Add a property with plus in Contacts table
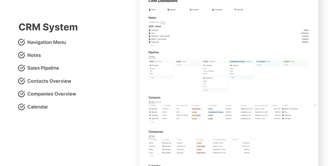Image resolution: width=332 pixels, height=166 pixels. pos(301,105)
